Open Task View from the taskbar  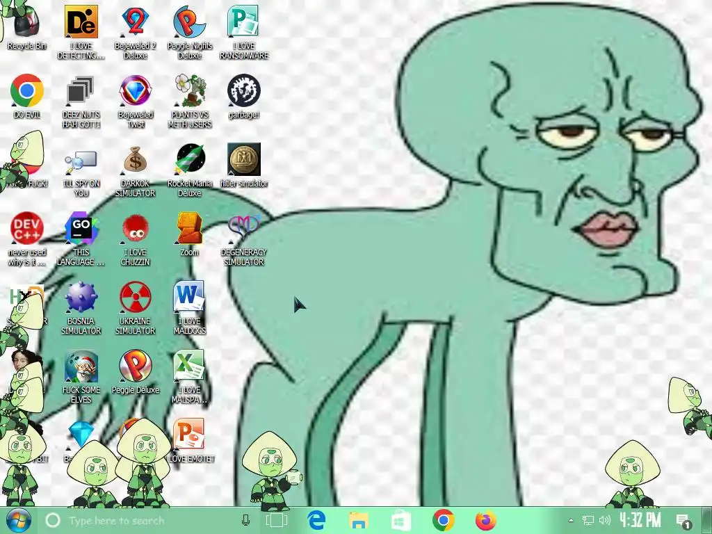click(x=276, y=520)
